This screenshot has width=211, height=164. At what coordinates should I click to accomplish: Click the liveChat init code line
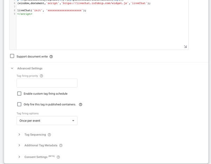click(52, 11)
